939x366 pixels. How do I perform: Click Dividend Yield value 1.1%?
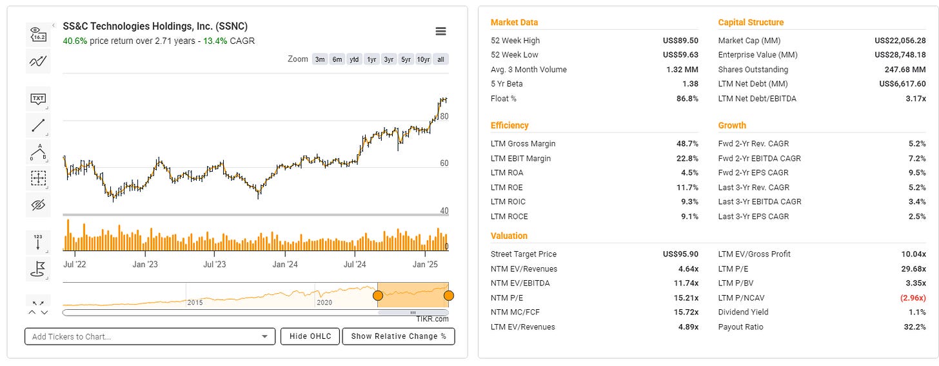coord(918,312)
